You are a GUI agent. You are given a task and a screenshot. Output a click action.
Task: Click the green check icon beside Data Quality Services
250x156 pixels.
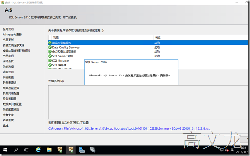tap(50, 47)
